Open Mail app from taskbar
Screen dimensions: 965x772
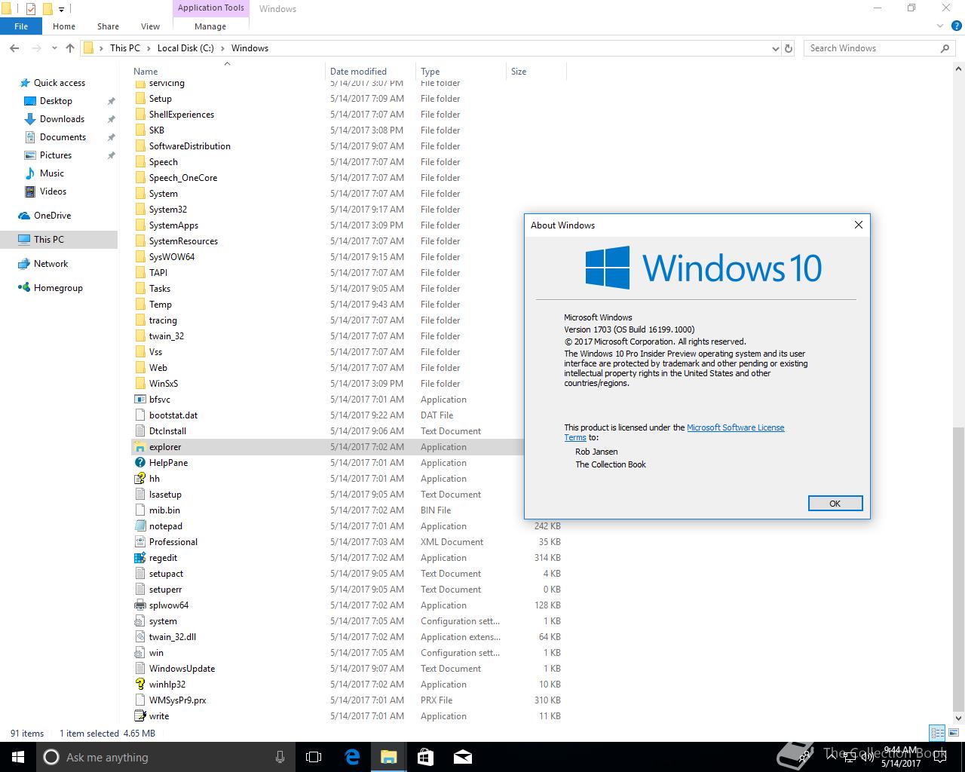click(x=463, y=757)
